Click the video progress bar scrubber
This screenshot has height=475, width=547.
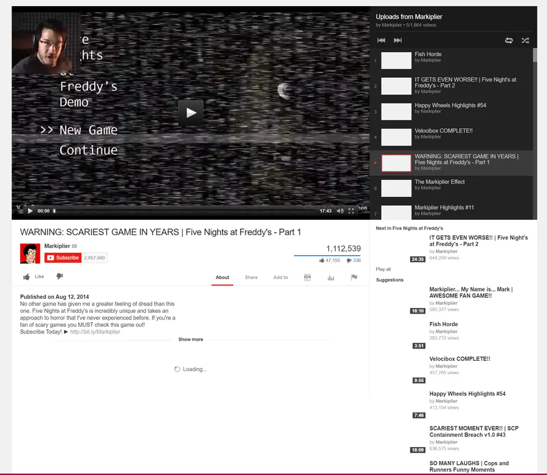pos(55,211)
